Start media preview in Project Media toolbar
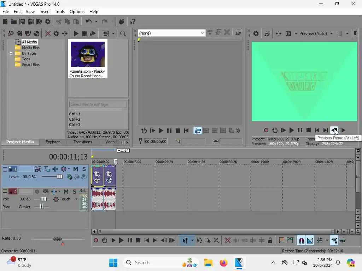 tap(76, 34)
